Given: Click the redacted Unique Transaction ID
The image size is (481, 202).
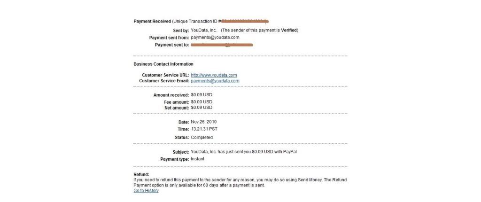Looking at the screenshot, I should click(245, 21).
